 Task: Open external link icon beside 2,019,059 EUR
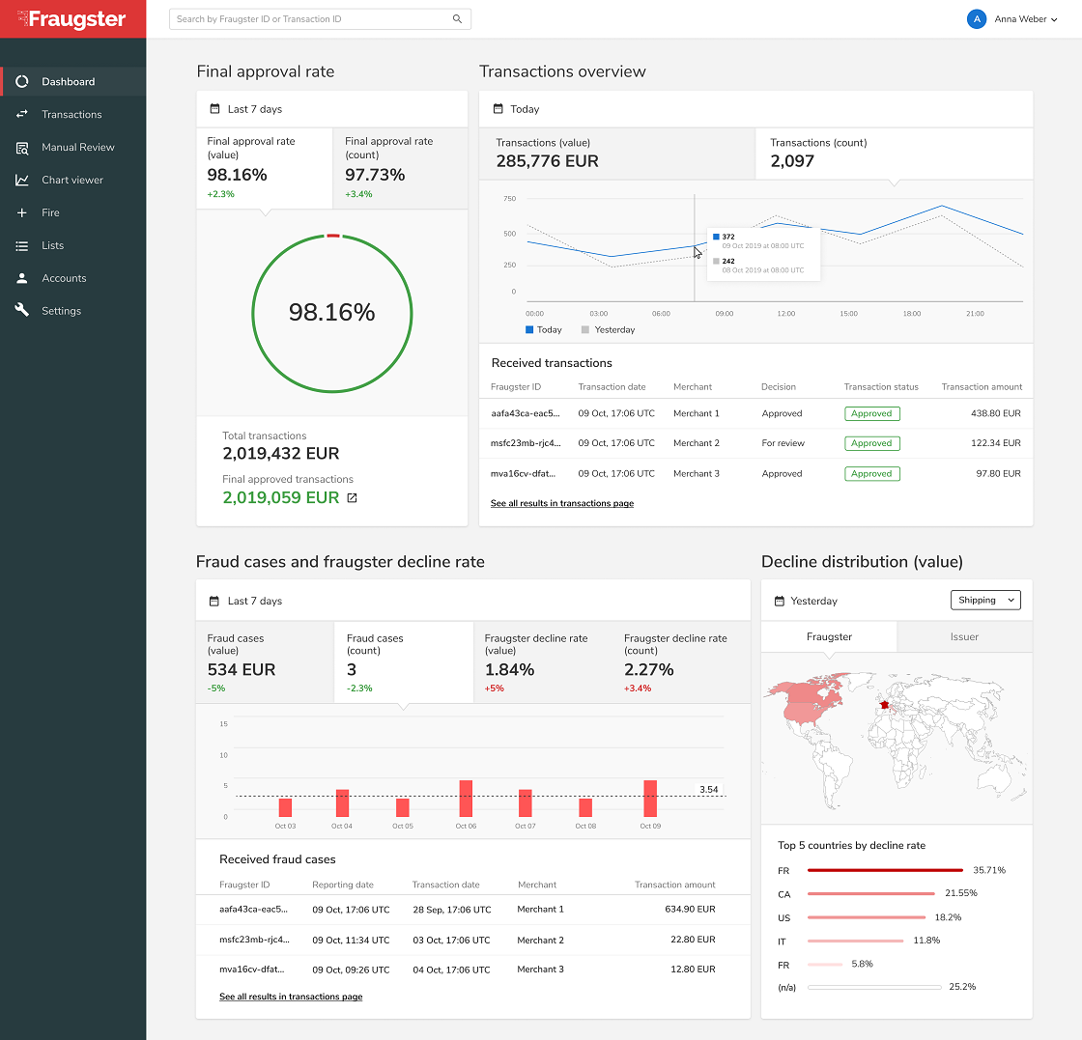point(352,498)
